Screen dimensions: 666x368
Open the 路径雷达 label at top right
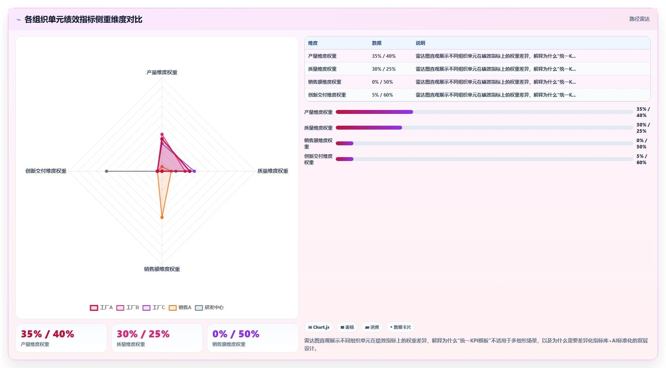pos(639,19)
